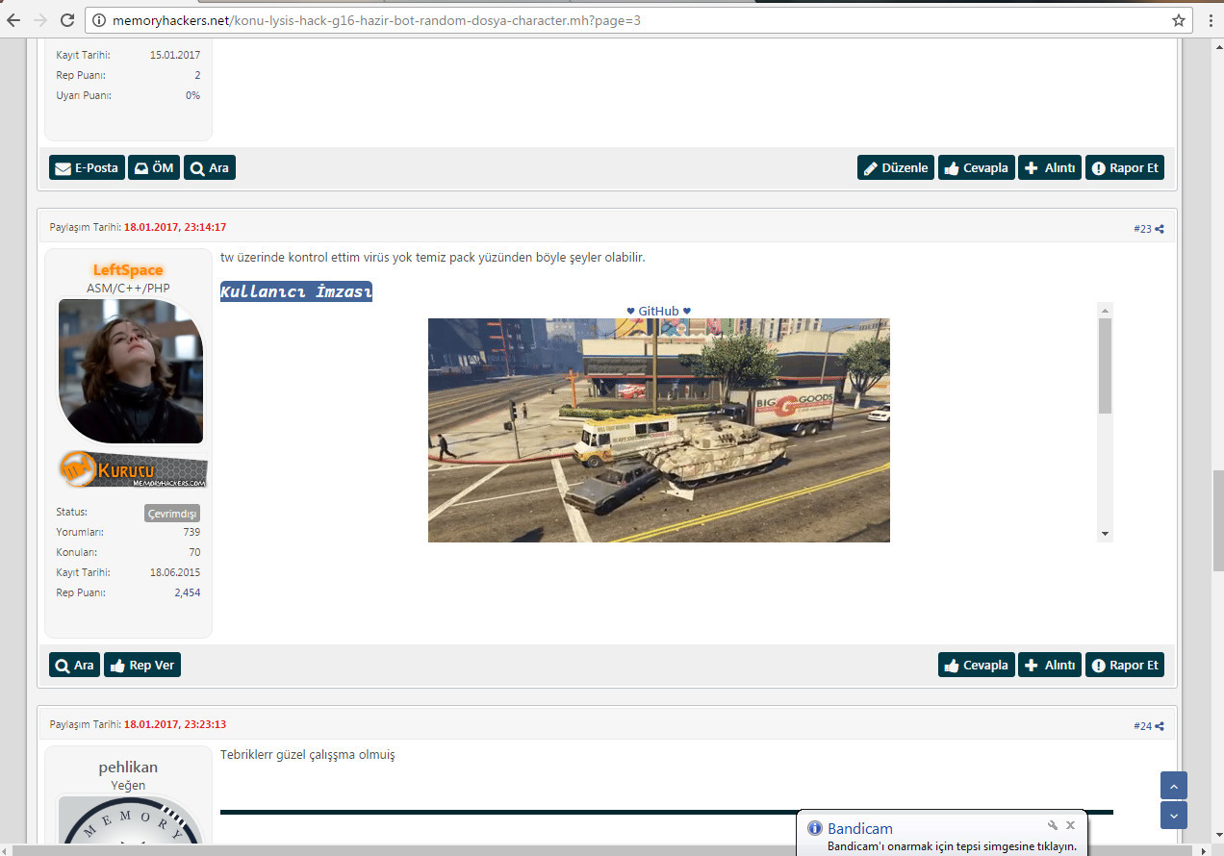Close the Bandicam notification balloon
1224x856 pixels.
coord(1070,825)
